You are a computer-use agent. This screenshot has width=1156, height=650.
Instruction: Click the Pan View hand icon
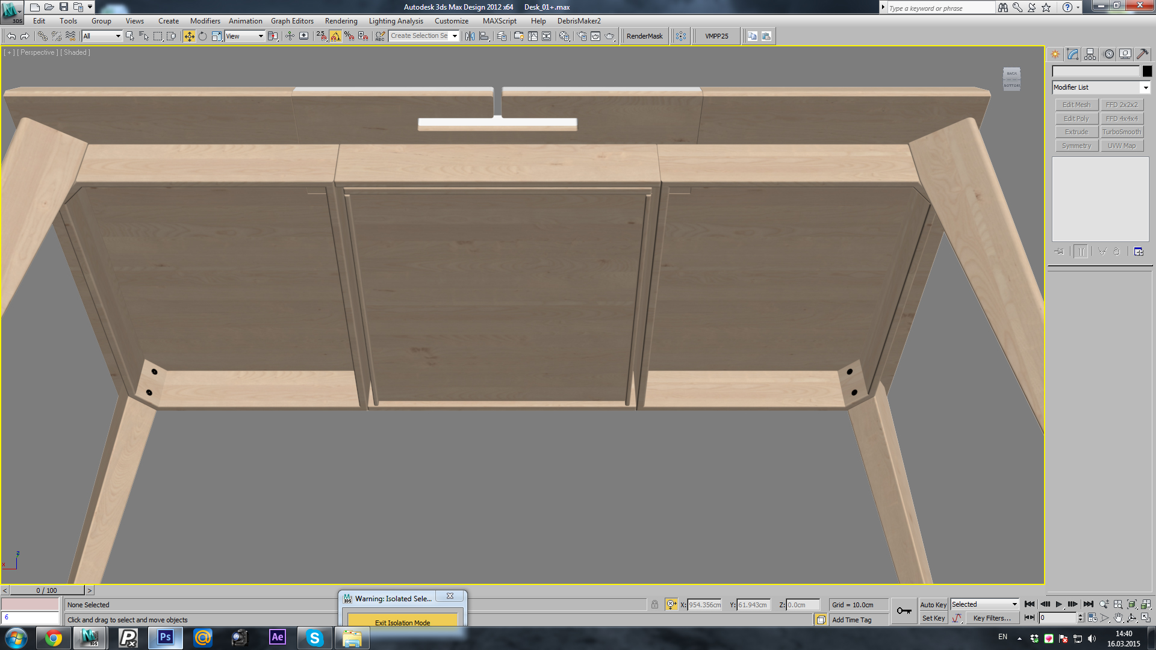coord(1118,618)
